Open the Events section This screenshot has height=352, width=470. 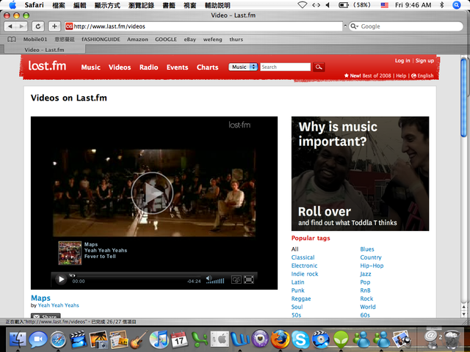178,67
